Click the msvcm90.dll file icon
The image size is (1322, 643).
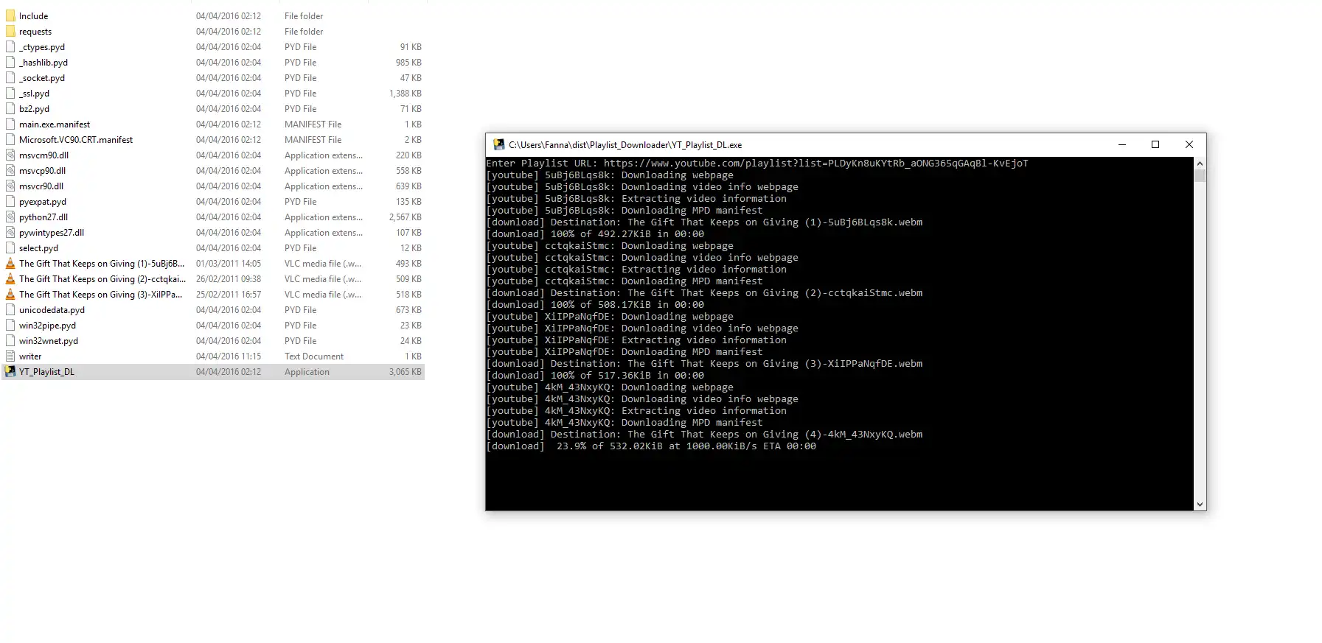click(x=10, y=155)
